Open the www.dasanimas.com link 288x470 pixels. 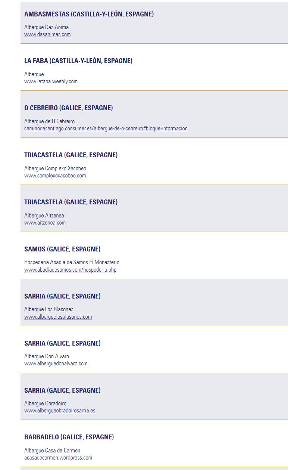47,34
